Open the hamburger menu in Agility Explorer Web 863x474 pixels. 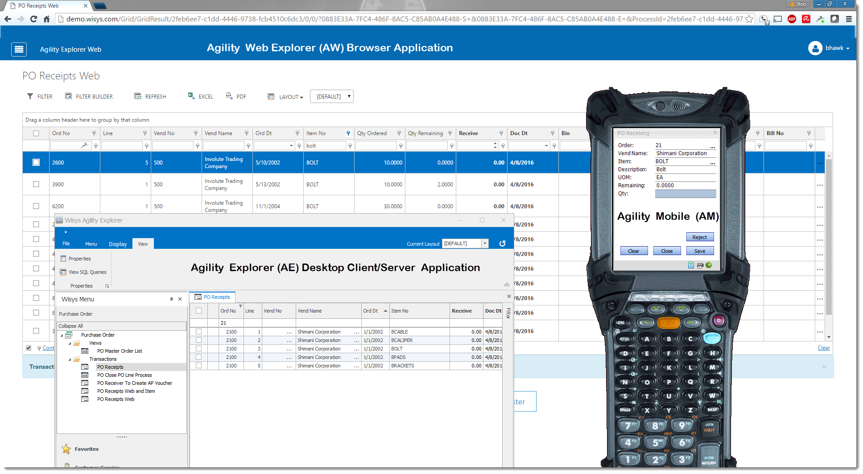tap(19, 49)
